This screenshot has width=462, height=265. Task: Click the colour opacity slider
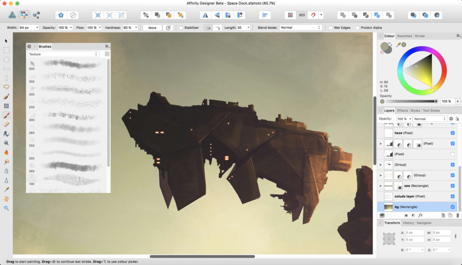point(411,101)
